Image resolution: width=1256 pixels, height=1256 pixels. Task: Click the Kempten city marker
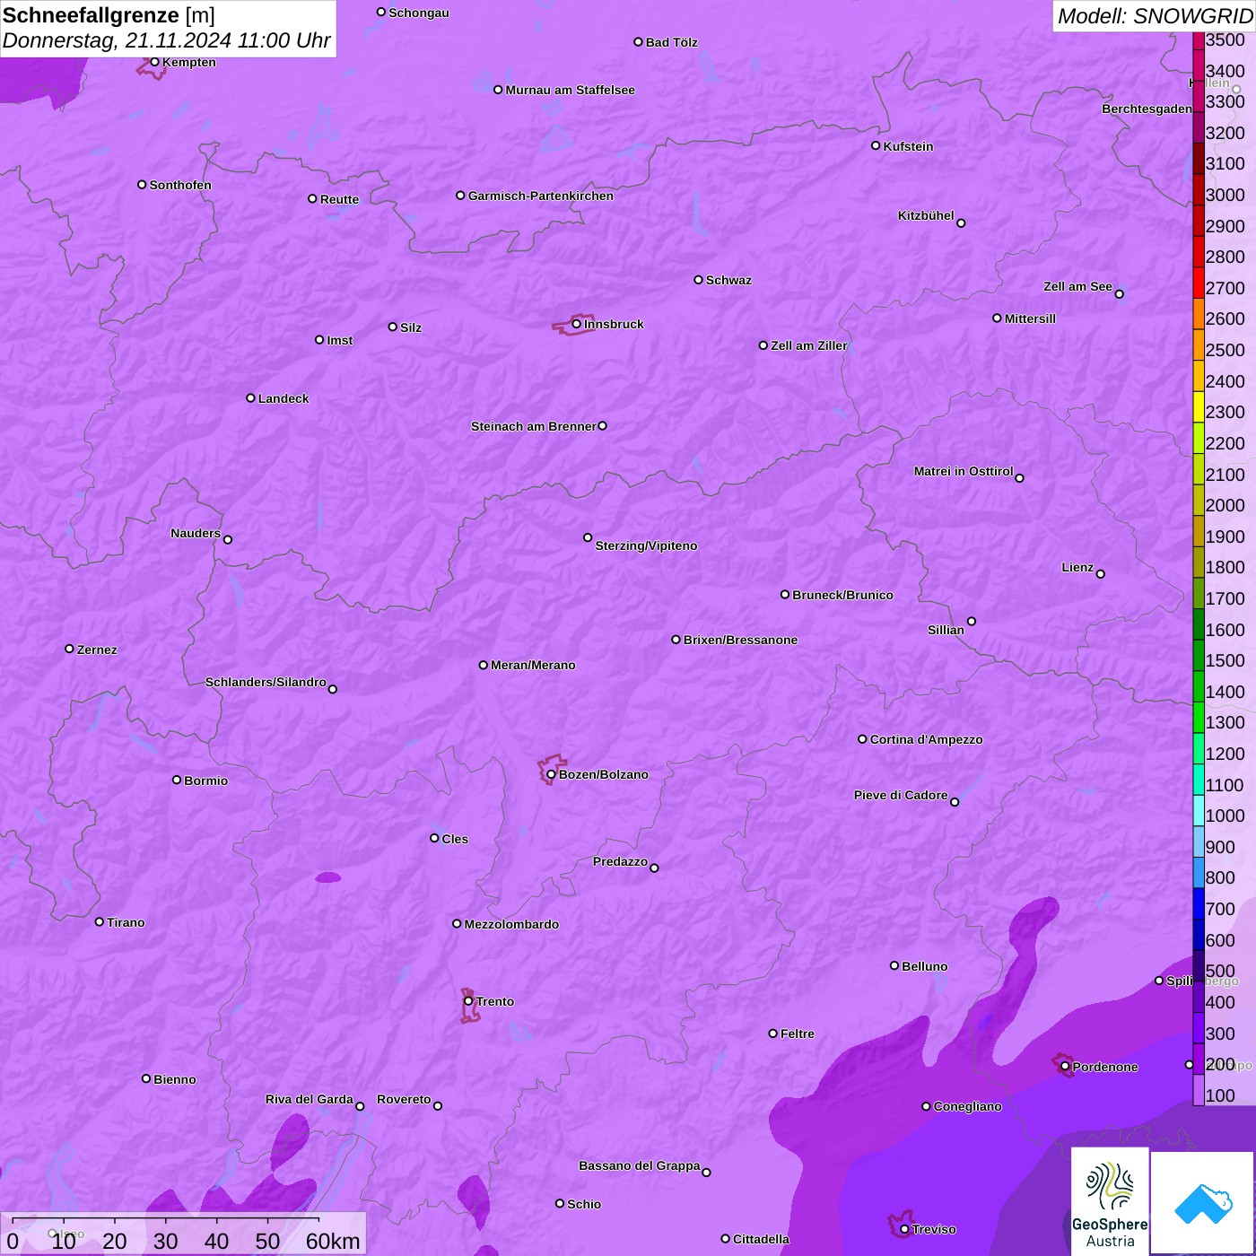(155, 62)
